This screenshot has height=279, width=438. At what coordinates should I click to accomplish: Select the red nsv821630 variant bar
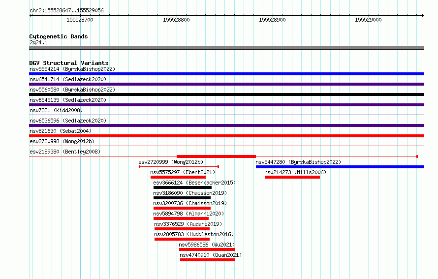click(x=226, y=136)
